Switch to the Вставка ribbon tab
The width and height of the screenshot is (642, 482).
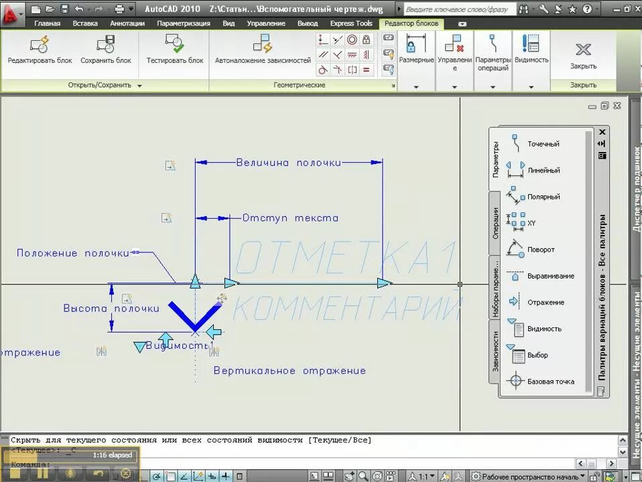(x=85, y=23)
